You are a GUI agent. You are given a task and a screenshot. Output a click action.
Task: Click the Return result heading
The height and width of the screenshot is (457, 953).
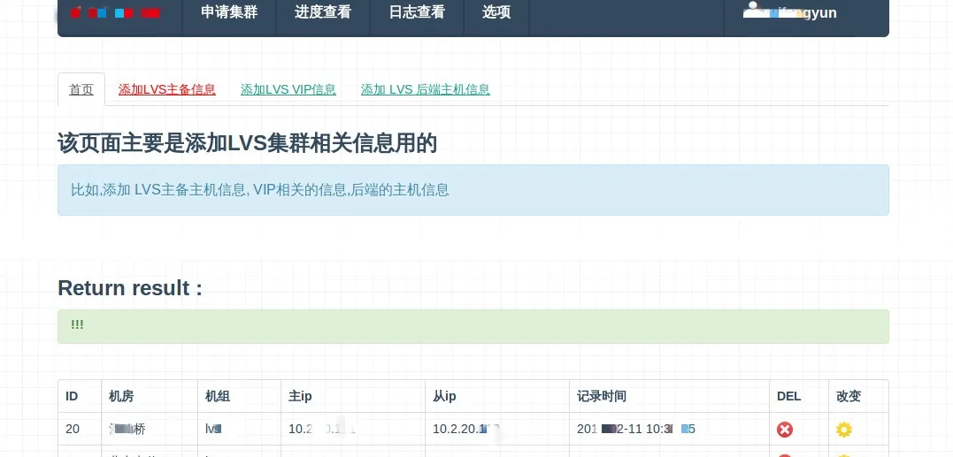(130, 287)
